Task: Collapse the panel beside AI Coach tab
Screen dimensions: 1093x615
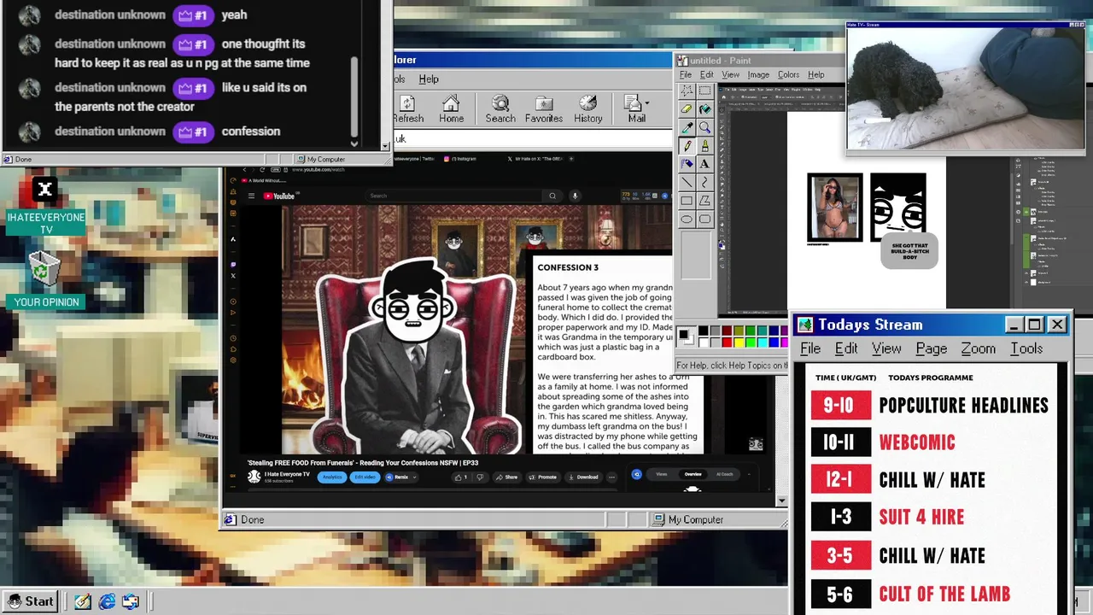Action: pyautogui.click(x=749, y=474)
